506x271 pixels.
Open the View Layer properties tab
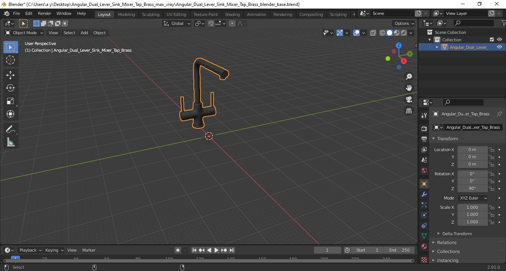coord(424,150)
